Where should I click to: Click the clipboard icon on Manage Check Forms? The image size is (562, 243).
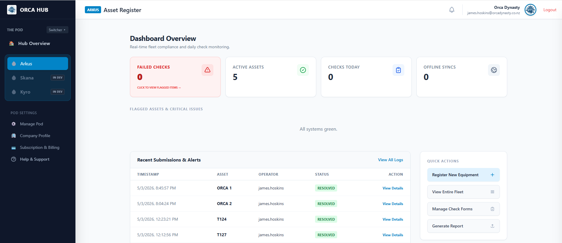click(492, 209)
